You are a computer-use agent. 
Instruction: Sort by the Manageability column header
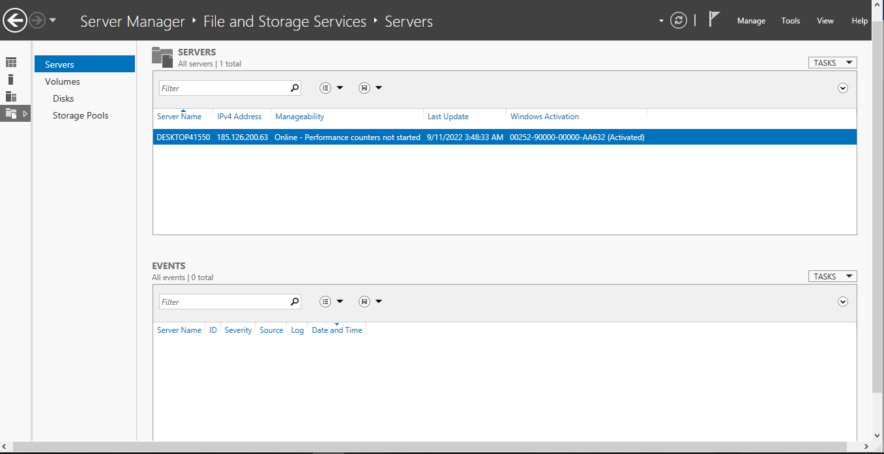coord(300,117)
